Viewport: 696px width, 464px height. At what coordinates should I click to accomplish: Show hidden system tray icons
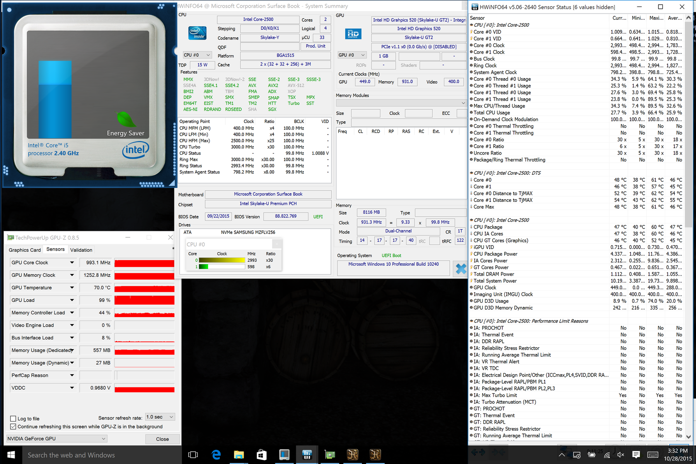click(562, 455)
